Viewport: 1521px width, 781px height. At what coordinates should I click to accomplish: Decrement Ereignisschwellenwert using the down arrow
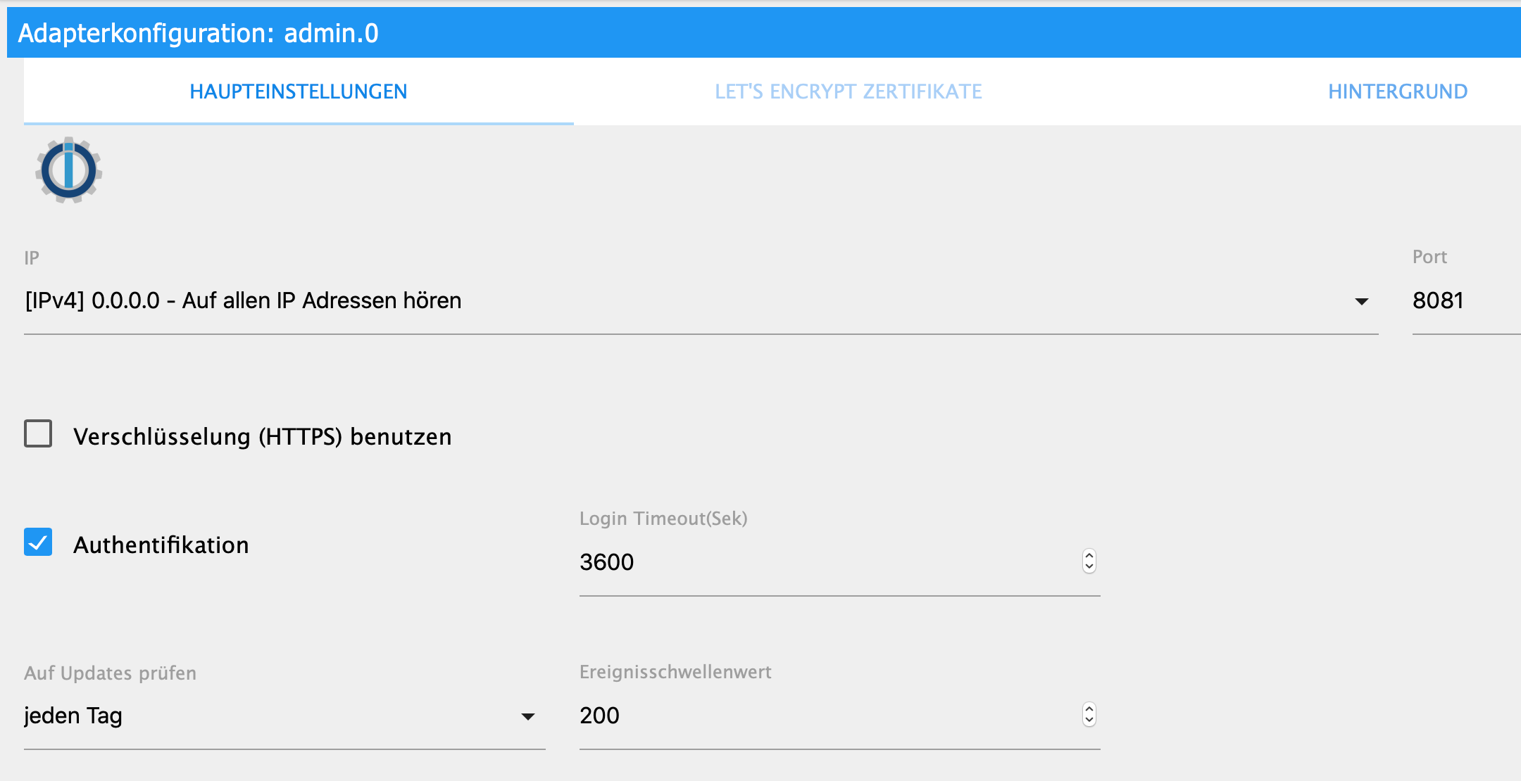1089,720
